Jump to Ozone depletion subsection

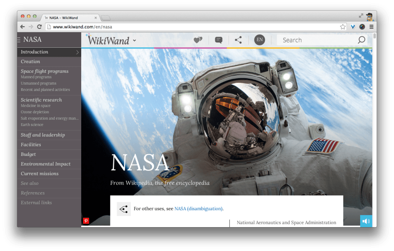[x=35, y=112]
